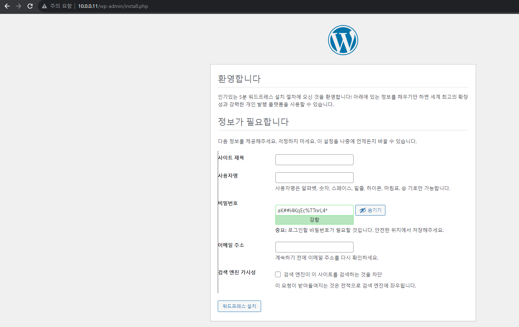Screen dimensions: 519x327
Task: Click the 사용자명 label
Action: [x=228, y=175]
